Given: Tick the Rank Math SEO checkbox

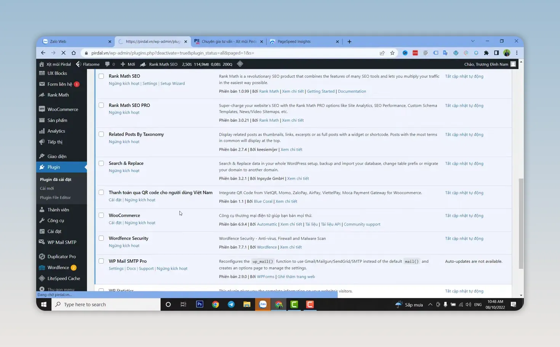Looking at the screenshot, I should [x=101, y=76].
